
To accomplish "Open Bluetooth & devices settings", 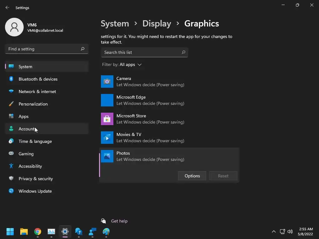I will (x=47, y=79).
